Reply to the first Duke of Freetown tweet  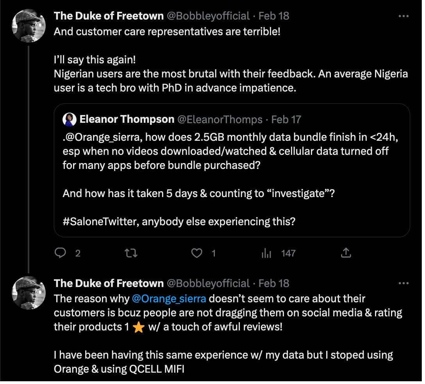(x=60, y=253)
